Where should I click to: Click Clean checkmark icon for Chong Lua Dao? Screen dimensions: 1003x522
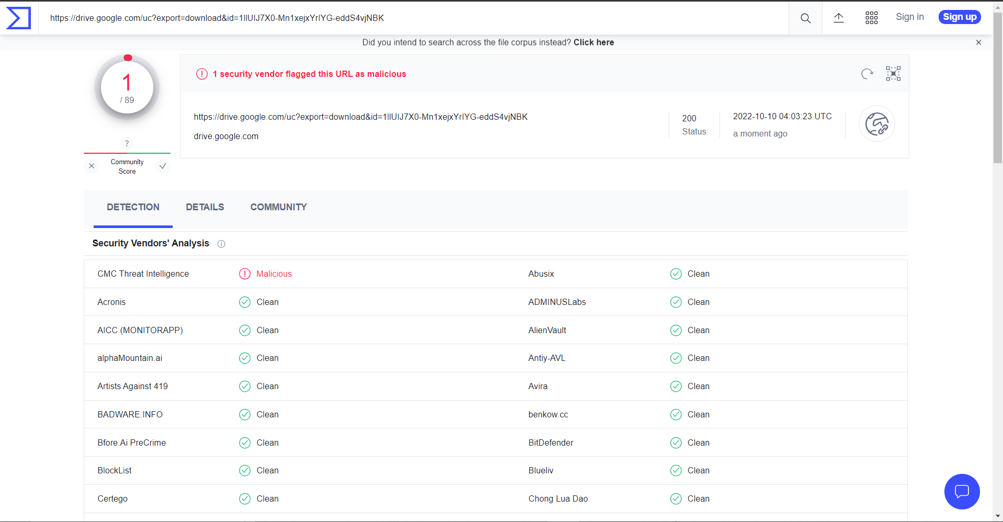[676, 499]
